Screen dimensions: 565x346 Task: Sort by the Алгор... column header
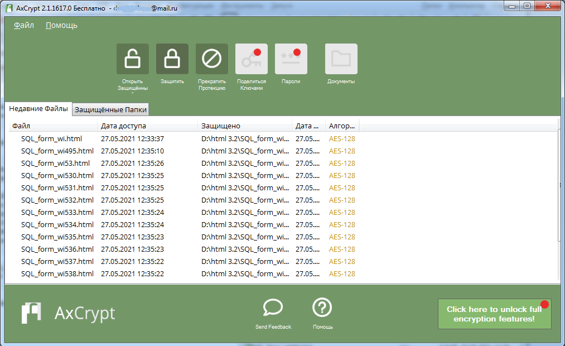pyautogui.click(x=342, y=126)
